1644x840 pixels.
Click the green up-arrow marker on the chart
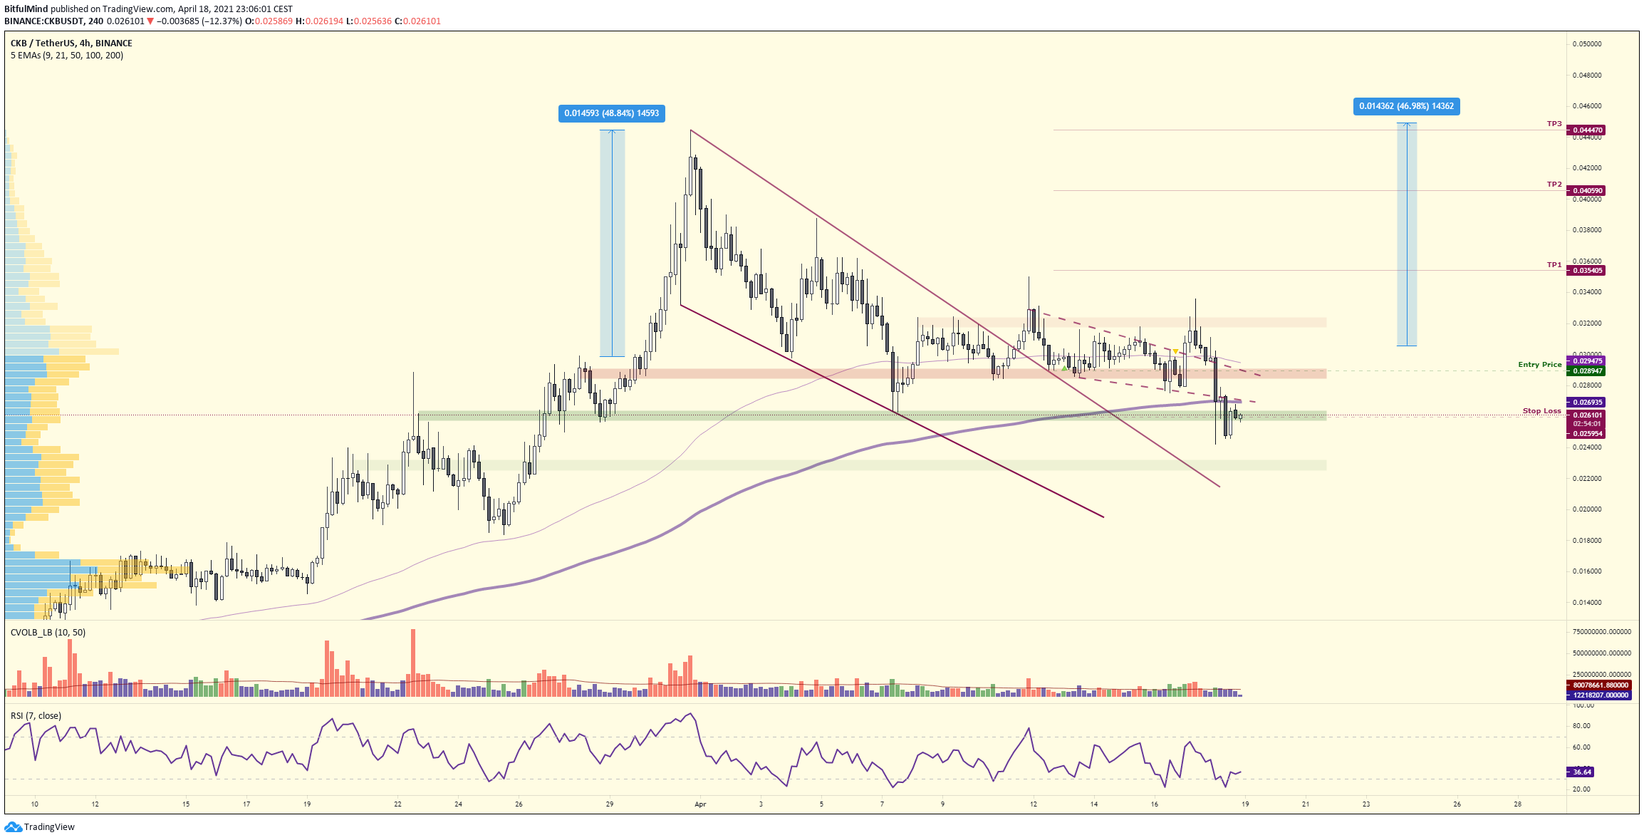1064,368
